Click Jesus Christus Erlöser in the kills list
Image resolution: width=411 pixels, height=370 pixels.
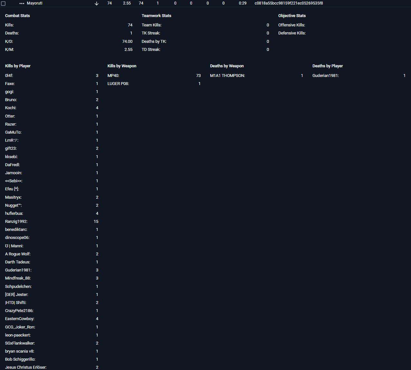coord(26,367)
